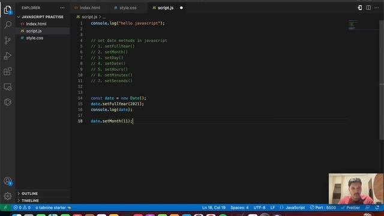Viewport: 384px width, 216px height.
Task: Open the Manage settings gear
Action: click(x=8, y=196)
